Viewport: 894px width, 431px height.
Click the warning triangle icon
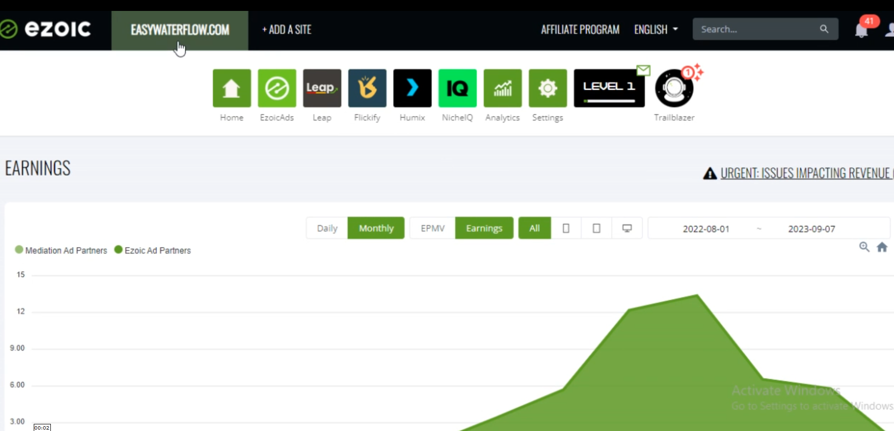coord(710,174)
